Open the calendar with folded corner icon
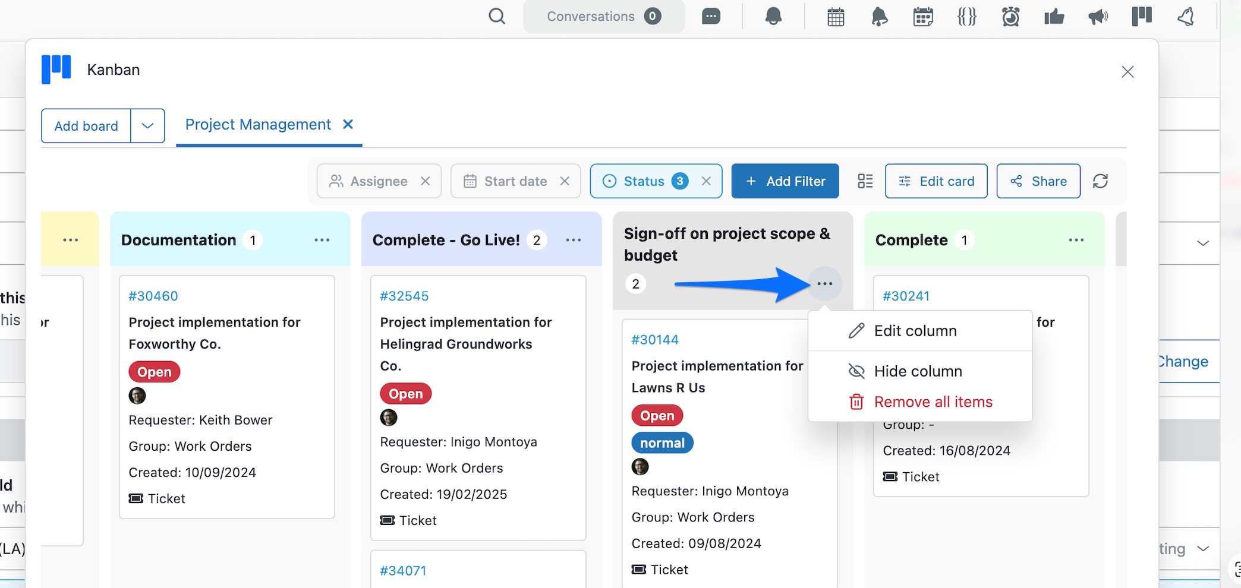Viewport: 1241px width, 588px height. pyautogui.click(x=923, y=17)
